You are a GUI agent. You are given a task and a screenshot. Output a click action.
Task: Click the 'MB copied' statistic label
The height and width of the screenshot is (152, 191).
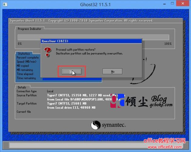coord(23,66)
